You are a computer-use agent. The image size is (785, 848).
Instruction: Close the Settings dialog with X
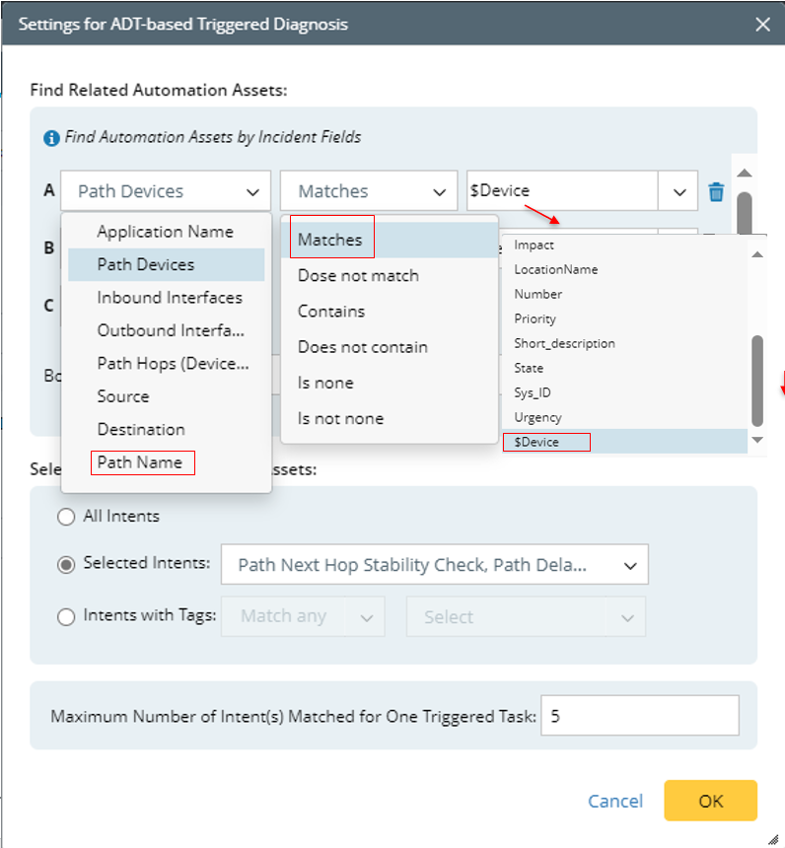(762, 24)
